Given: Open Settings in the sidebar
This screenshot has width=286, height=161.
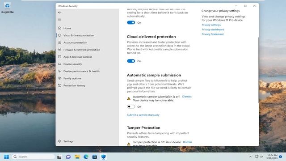Looking at the screenshot, I should (x=68, y=141).
